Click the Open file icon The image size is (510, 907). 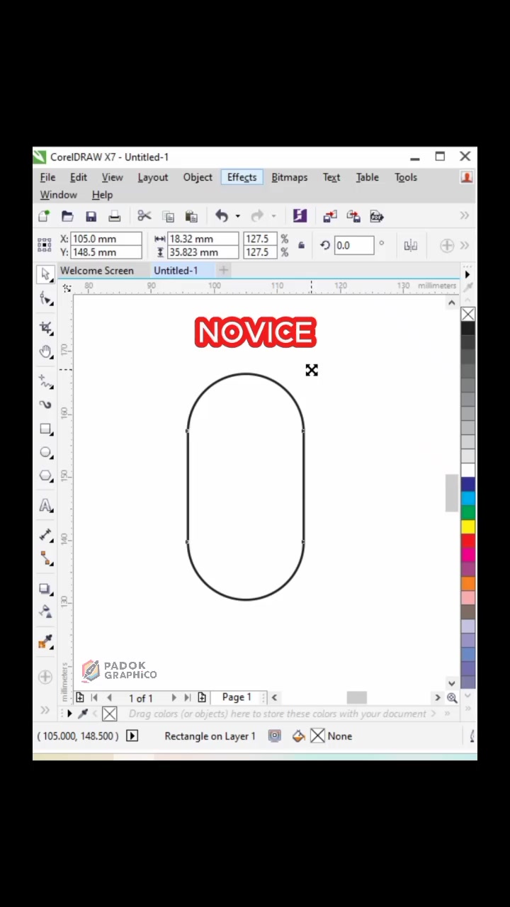coord(67,216)
